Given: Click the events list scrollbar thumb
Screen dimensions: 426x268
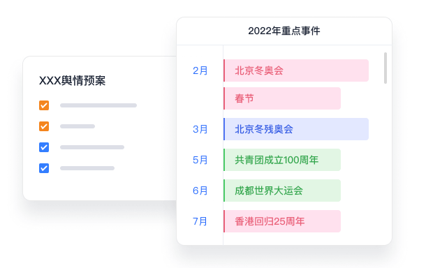Looking at the screenshot, I should coord(385,68).
